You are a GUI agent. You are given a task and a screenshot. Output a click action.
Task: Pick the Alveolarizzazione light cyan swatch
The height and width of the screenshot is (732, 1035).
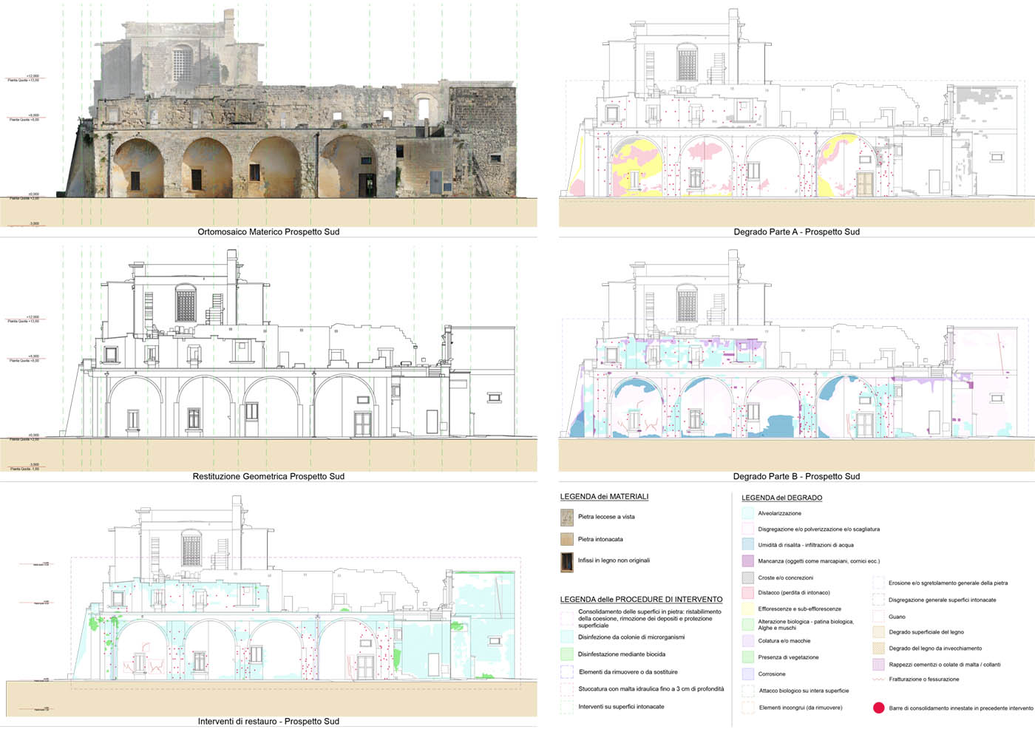tap(747, 513)
